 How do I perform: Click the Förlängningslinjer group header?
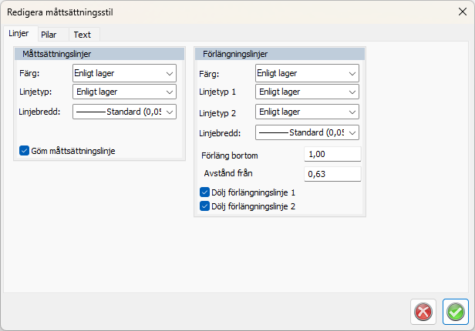click(279, 54)
